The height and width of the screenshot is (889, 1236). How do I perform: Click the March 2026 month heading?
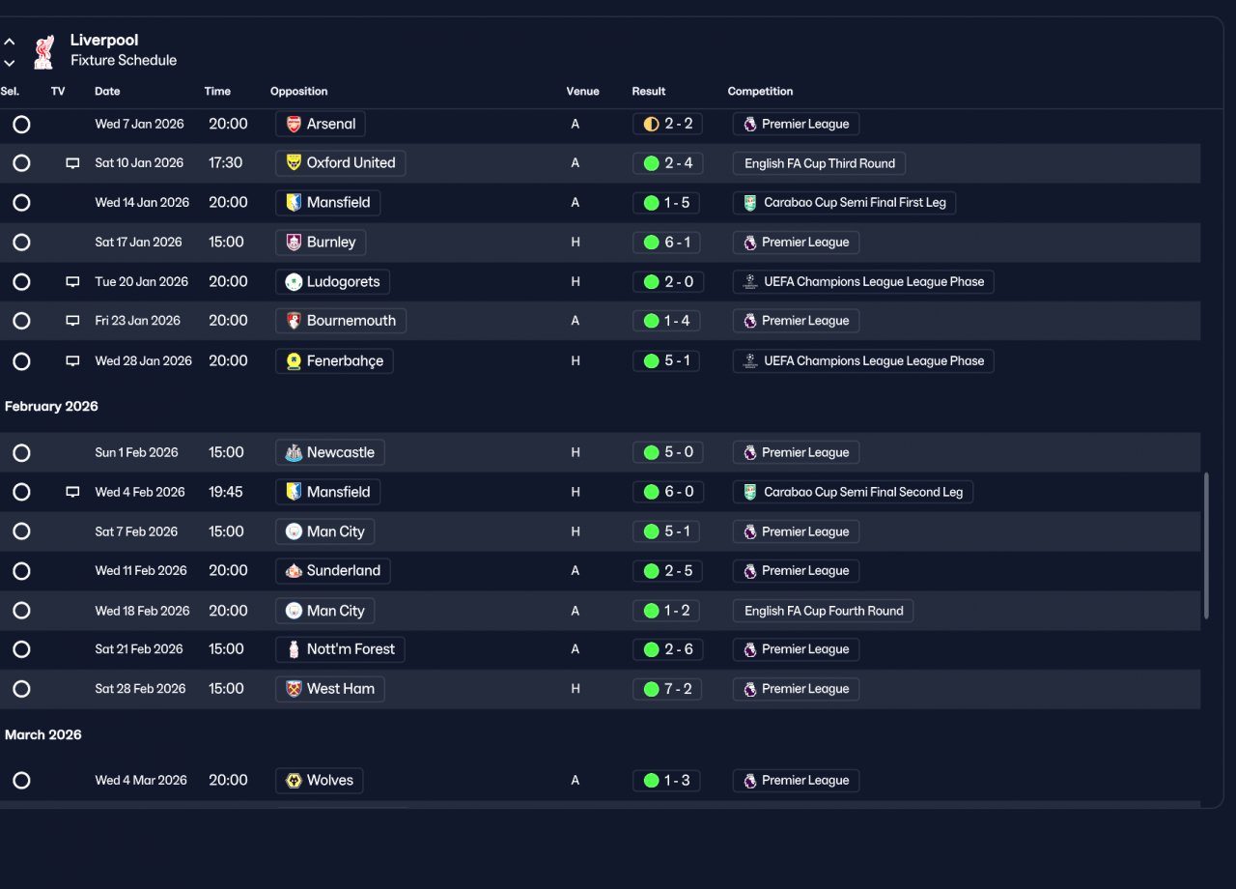tap(43, 735)
